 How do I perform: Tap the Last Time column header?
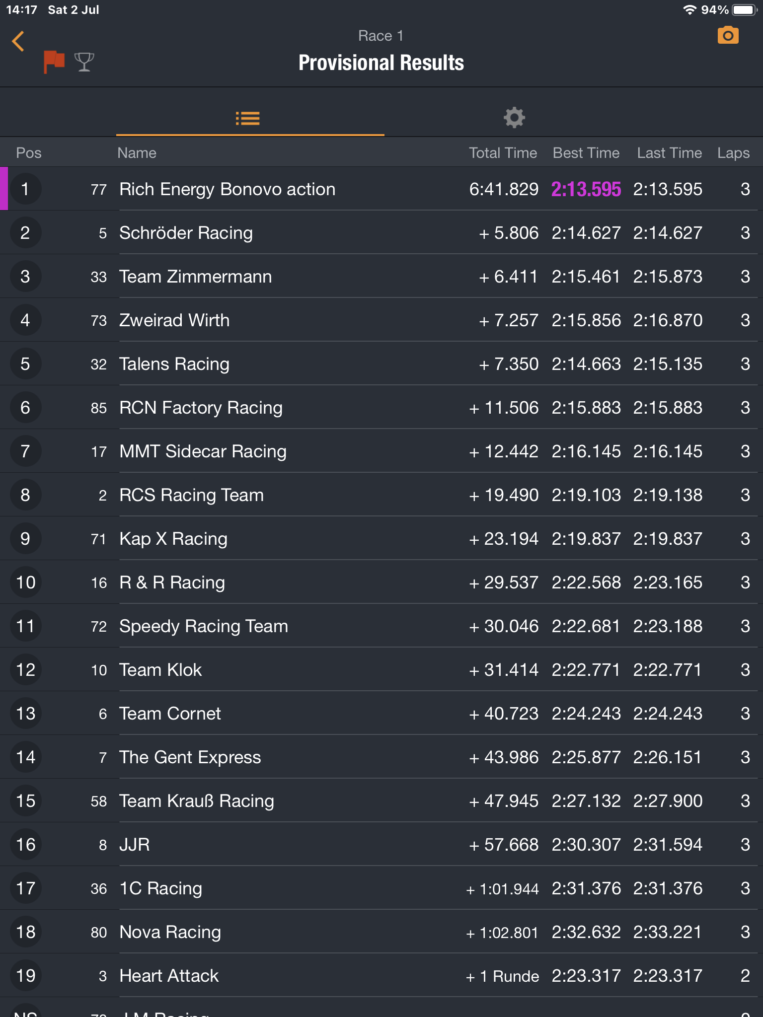tap(669, 153)
